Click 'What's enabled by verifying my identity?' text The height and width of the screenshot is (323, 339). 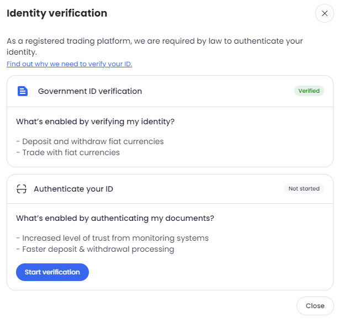point(95,121)
